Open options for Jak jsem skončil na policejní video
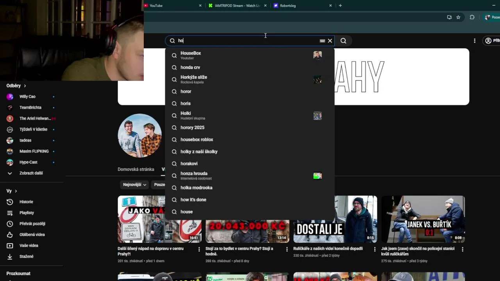This screenshot has height=281, width=500. pos(462,249)
